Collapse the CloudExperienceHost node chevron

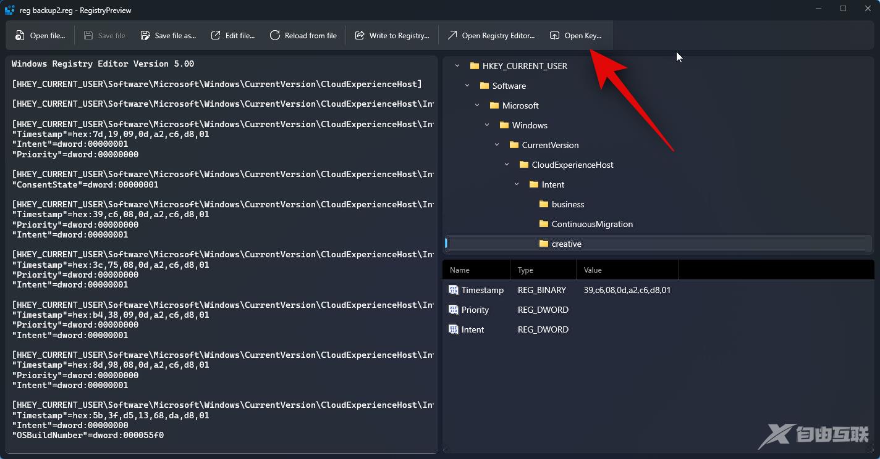point(507,165)
